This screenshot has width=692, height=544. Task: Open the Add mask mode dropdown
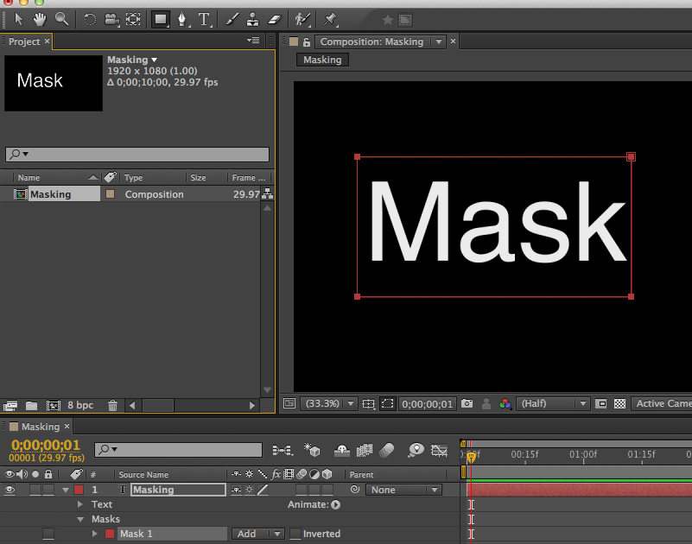tap(258, 534)
